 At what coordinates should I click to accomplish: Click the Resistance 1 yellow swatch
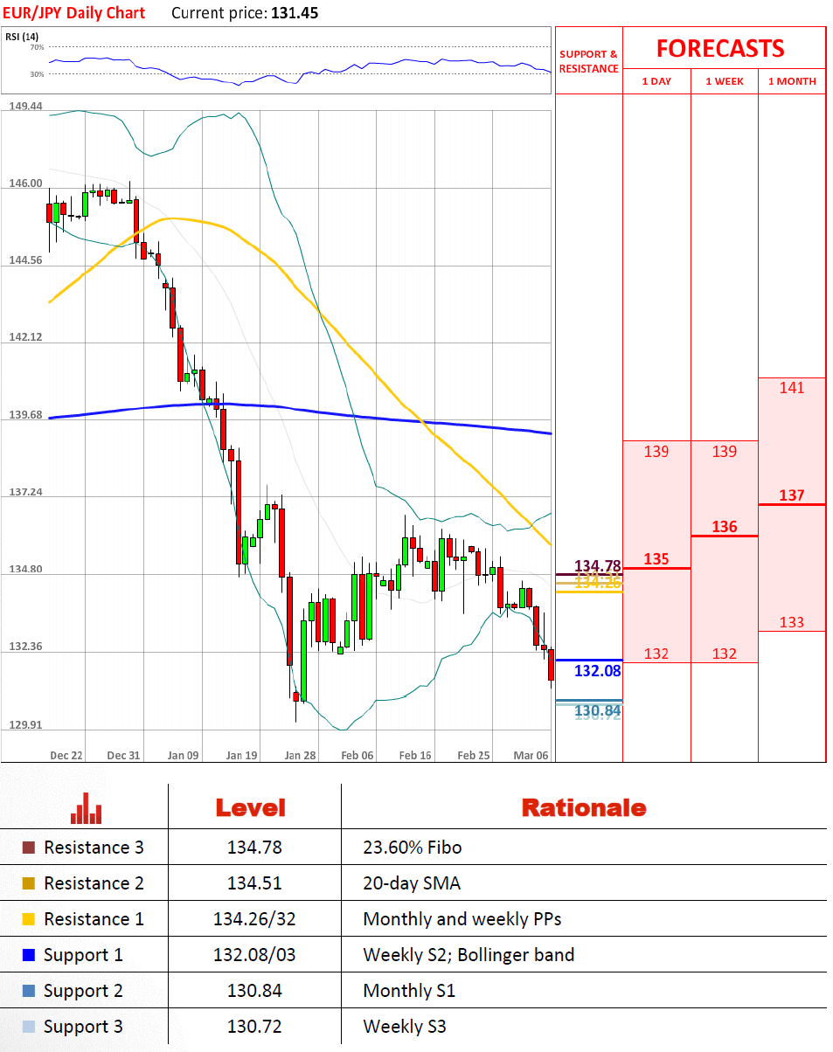[x=29, y=919]
